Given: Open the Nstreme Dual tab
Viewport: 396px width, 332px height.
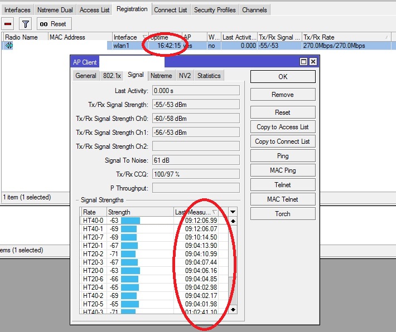Looking at the screenshot, I should coord(55,10).
